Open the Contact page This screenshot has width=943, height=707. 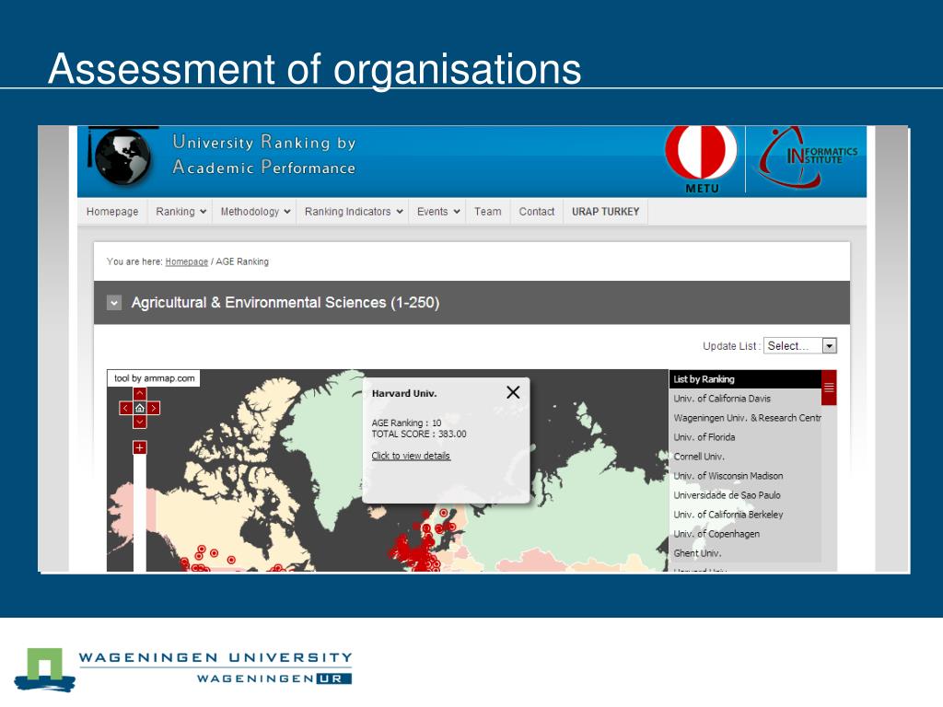[x=537, y=212]
